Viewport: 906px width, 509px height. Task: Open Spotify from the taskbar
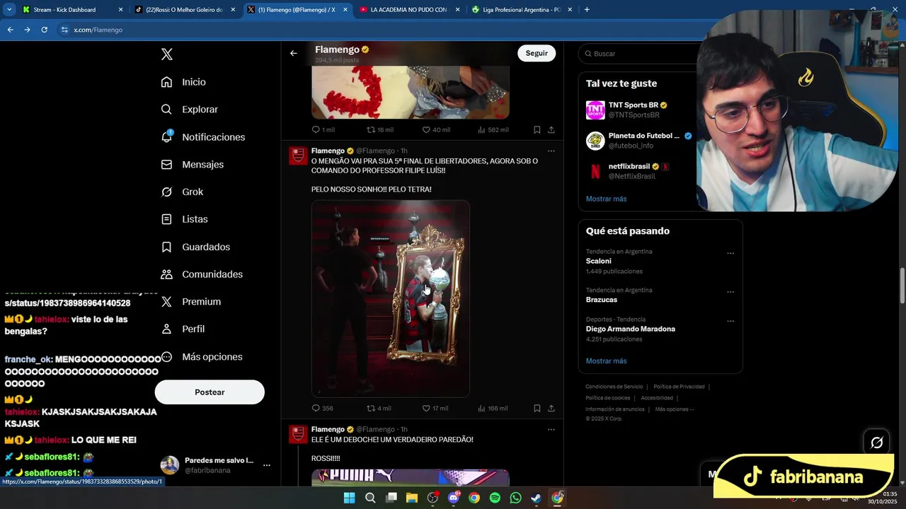pos(495,498)
